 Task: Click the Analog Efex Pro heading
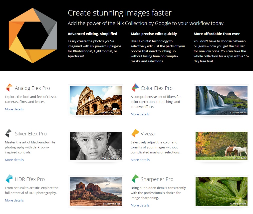coord(32,88)
